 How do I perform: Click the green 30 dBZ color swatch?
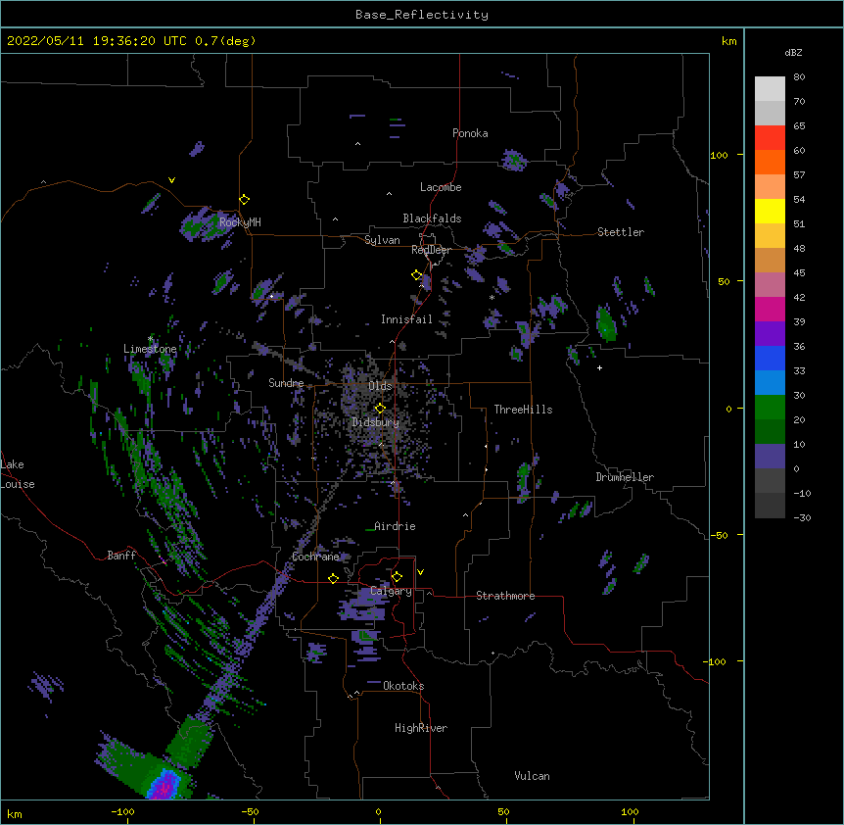click(770, 408)
